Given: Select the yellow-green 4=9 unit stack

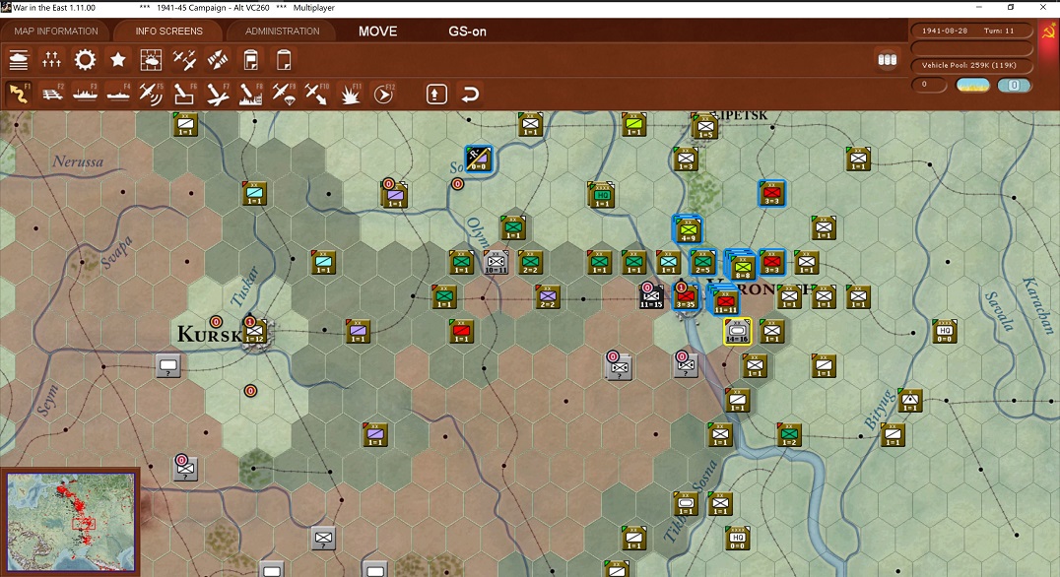Looking at the screenshot, I should [687, 229].
